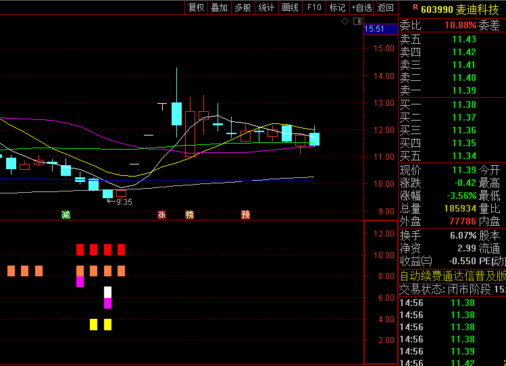
Task: Toggle 复权 price adjustment
Action: (196, 7)
